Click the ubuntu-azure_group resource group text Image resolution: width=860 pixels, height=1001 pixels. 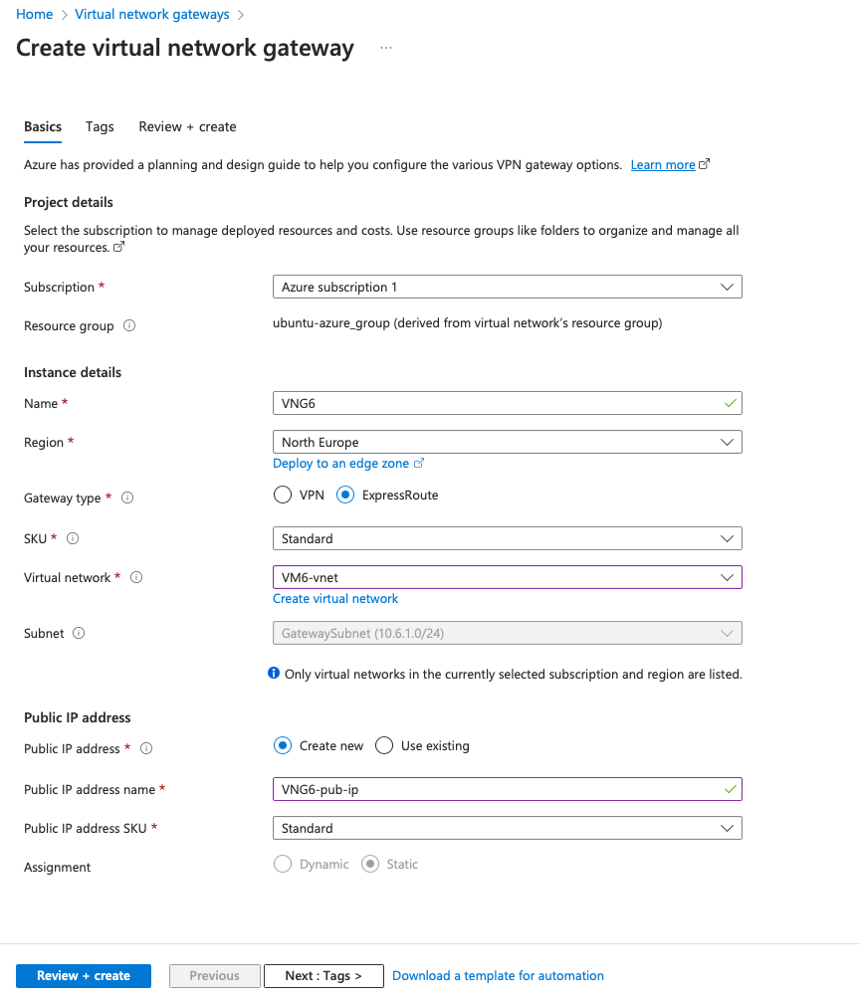pos(468,323)
